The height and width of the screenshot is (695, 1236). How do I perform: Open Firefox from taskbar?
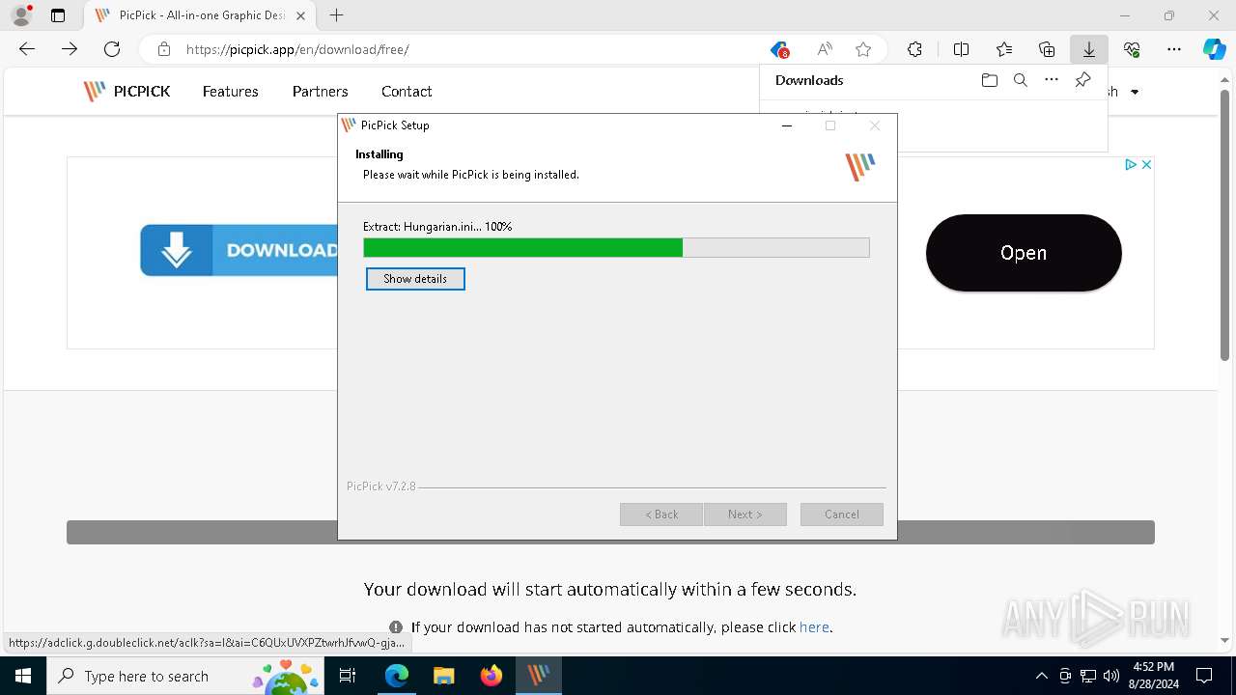click(x=491, y=676)
